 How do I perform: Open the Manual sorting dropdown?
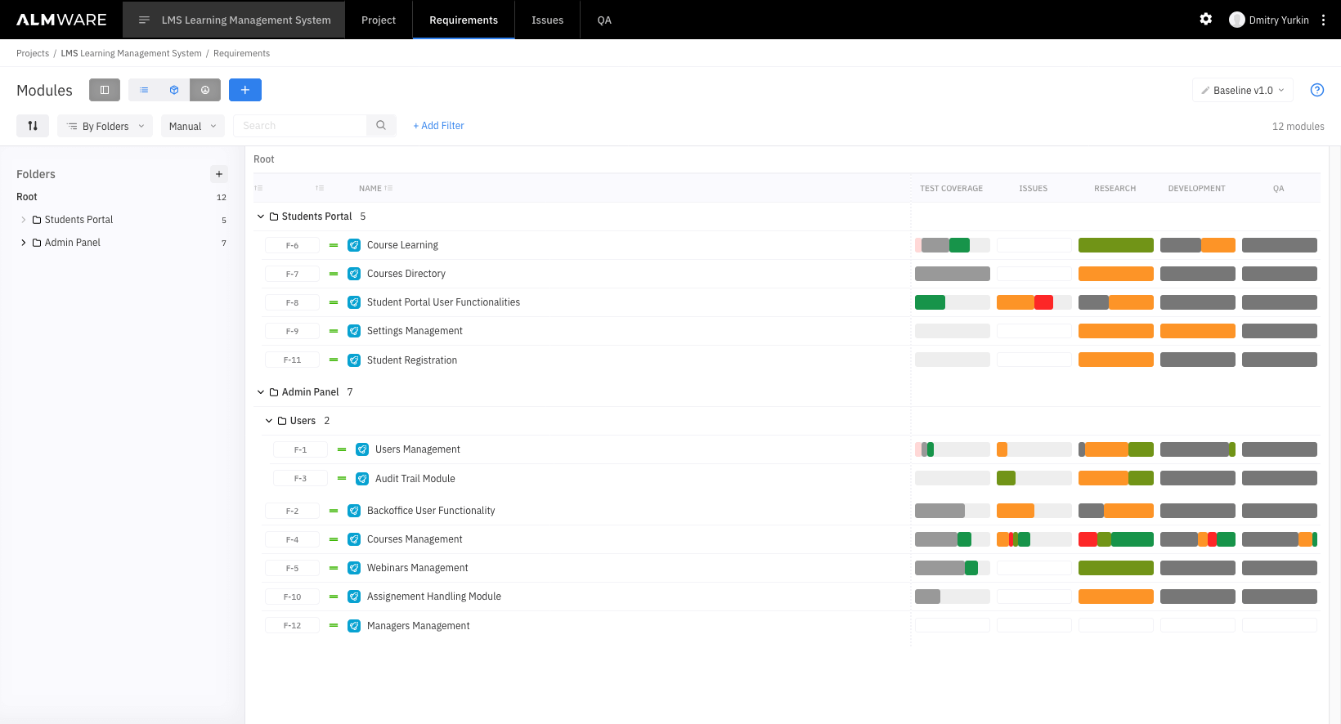193,126
